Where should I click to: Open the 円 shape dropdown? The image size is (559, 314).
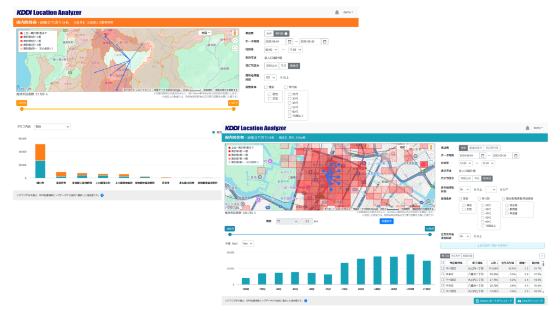[x=287, y=221]
